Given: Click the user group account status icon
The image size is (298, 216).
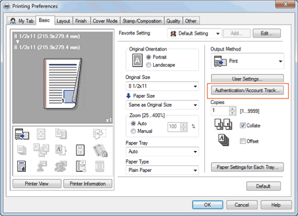Looking at the screenshot, I should [61, 166].
